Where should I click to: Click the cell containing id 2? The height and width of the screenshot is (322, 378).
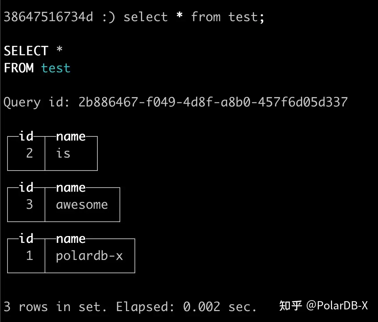tap(30, 153)
